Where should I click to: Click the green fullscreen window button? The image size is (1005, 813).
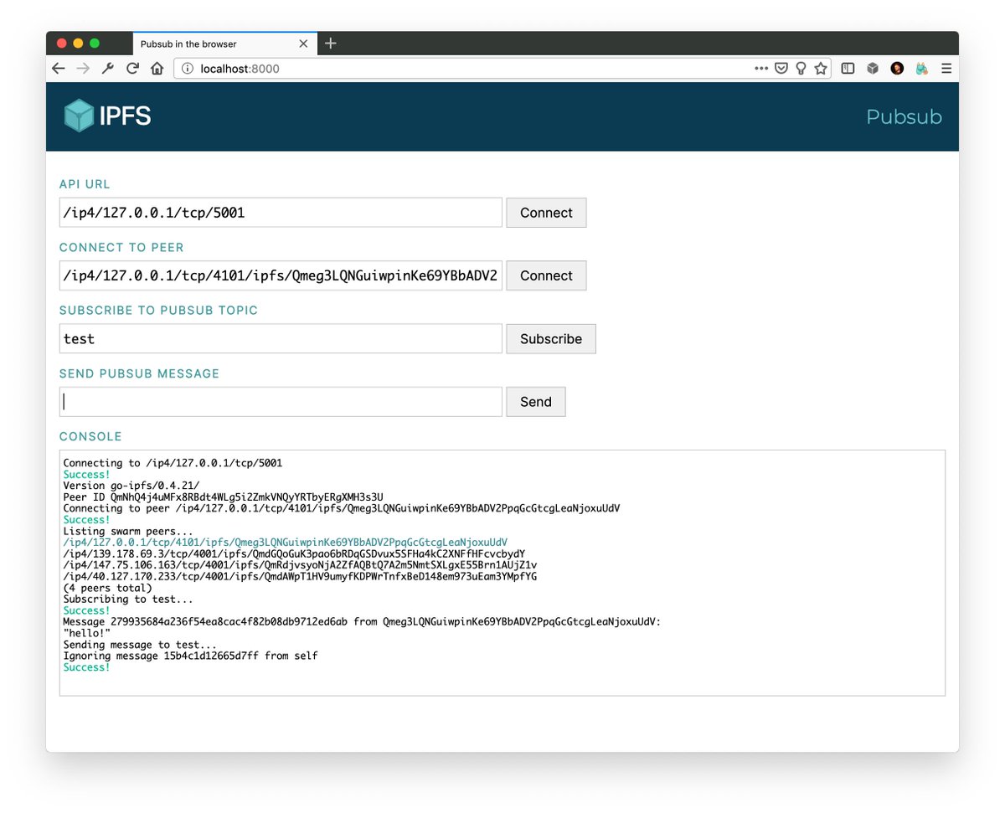[95, 43]
